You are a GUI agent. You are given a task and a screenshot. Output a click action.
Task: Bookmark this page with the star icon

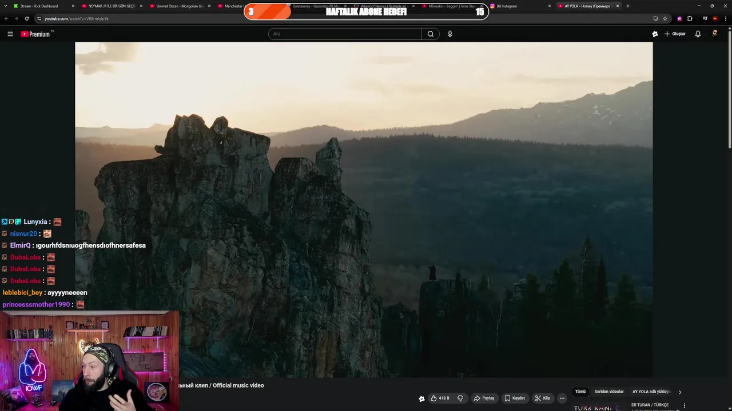(x=665, y=18)
